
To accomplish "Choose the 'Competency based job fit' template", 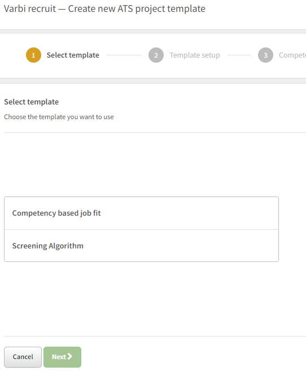I will [142, 213].
